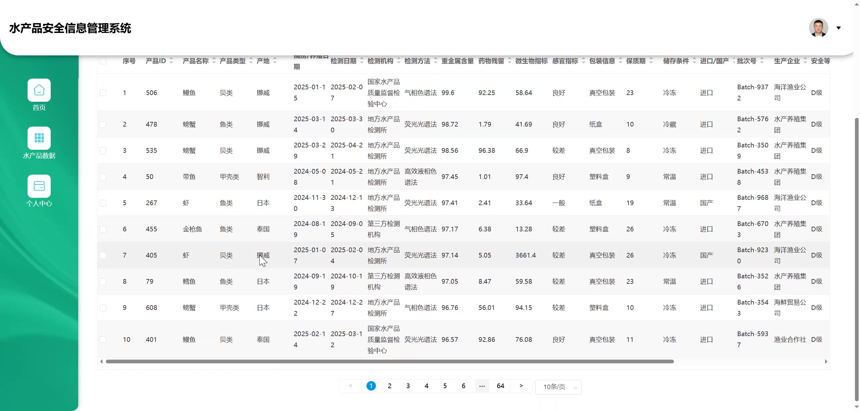This screenshot has width=860, height=411.
Task: Click the table's right scroll arrow
Action: (826, 361)
